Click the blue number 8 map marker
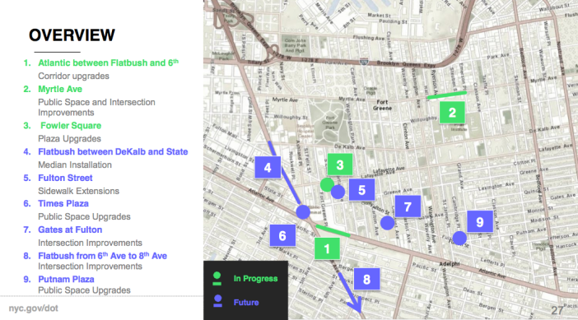The image size is (578, 320). pyautogui.click(x=366, y=279)
